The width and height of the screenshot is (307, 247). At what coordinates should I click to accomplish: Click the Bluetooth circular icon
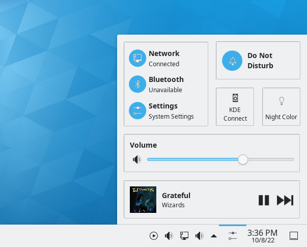point(137,84)
